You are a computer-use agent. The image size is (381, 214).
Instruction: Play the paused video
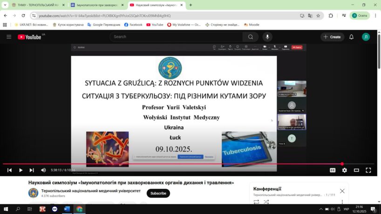[20, 170]
